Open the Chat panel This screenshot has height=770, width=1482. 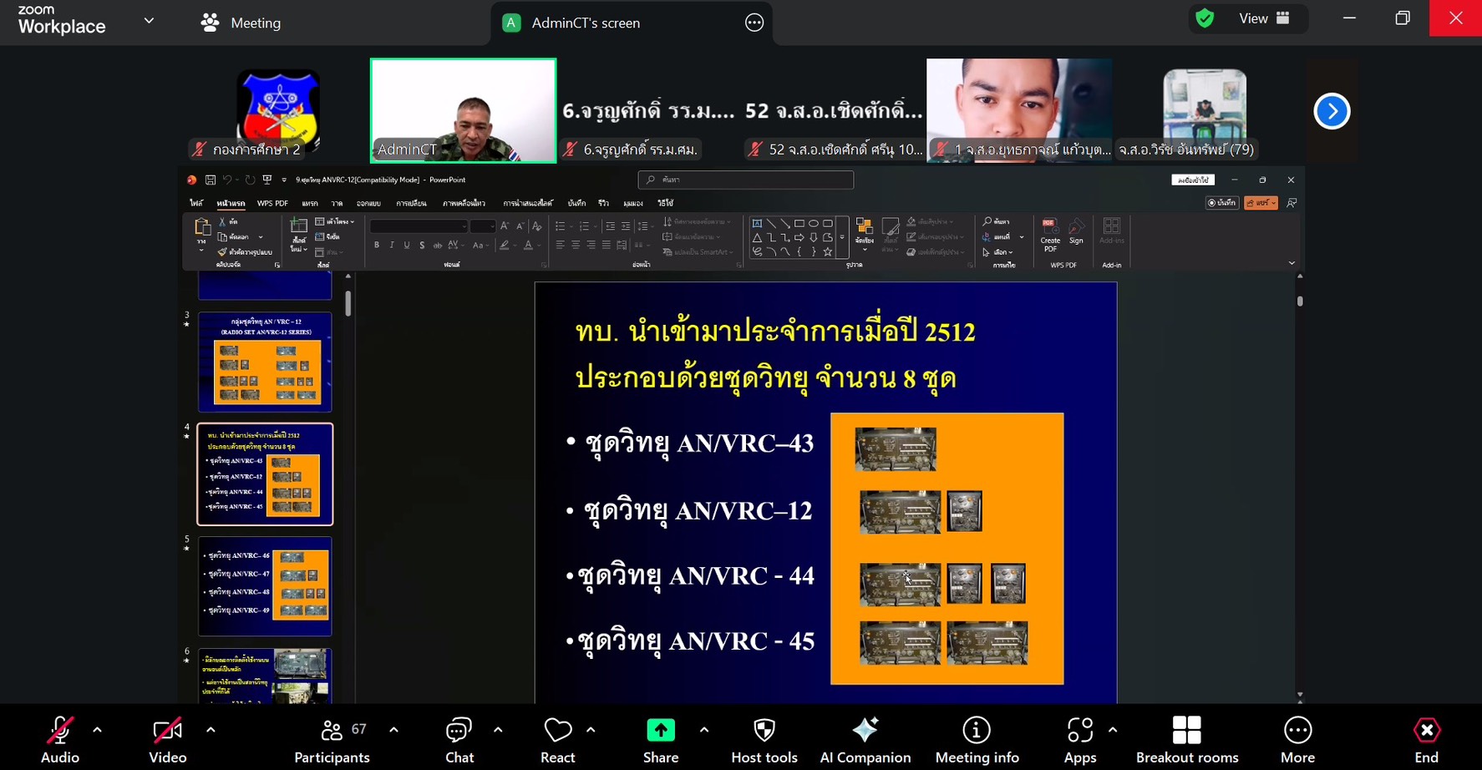click(x=459, y=739)
